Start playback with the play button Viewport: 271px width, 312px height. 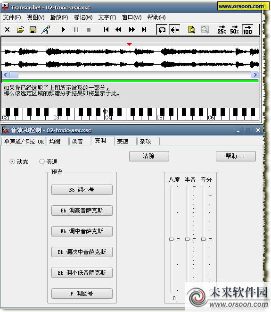[63, 30]
